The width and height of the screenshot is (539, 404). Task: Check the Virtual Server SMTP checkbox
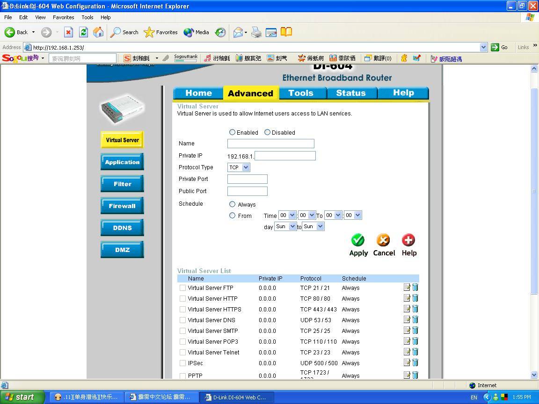click(182, 331)
